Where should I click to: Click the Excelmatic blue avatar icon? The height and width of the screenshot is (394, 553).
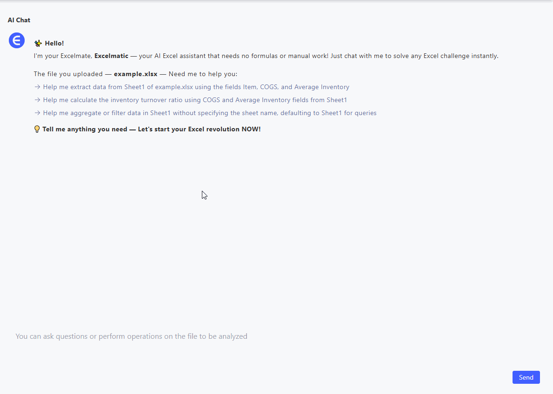point(17,40)
